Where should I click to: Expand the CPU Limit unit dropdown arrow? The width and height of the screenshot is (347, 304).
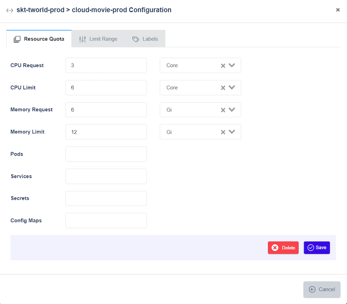[x=232, y=87]
